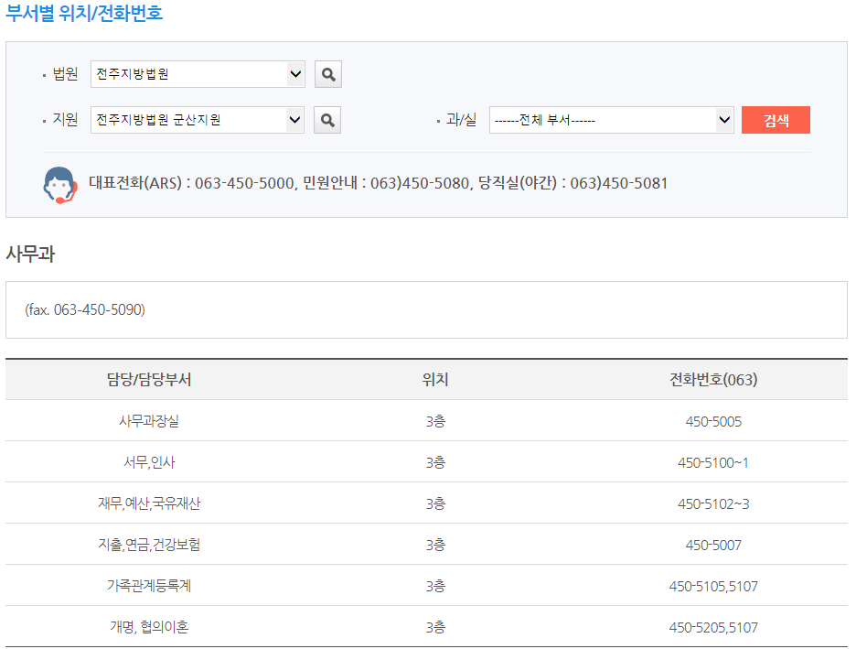The image size is (856, 649).
Task: Select the 서무,인사 table cell
Action: pos(149,462)
